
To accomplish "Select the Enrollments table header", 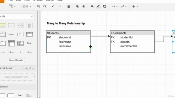I will tap(132, 33).
